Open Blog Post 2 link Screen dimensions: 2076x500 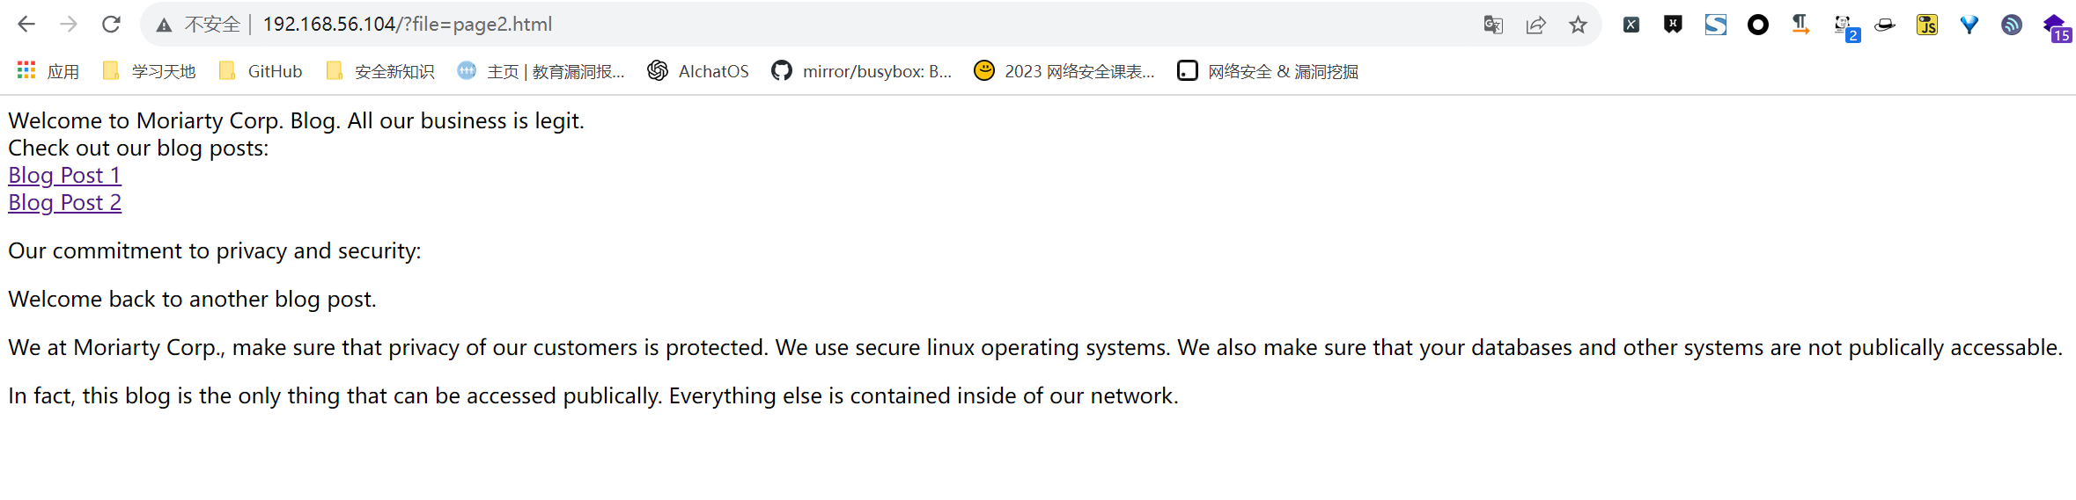(64, 202)
